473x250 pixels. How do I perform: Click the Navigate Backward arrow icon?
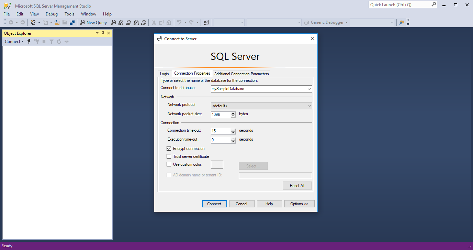click(x=11, y=22)
